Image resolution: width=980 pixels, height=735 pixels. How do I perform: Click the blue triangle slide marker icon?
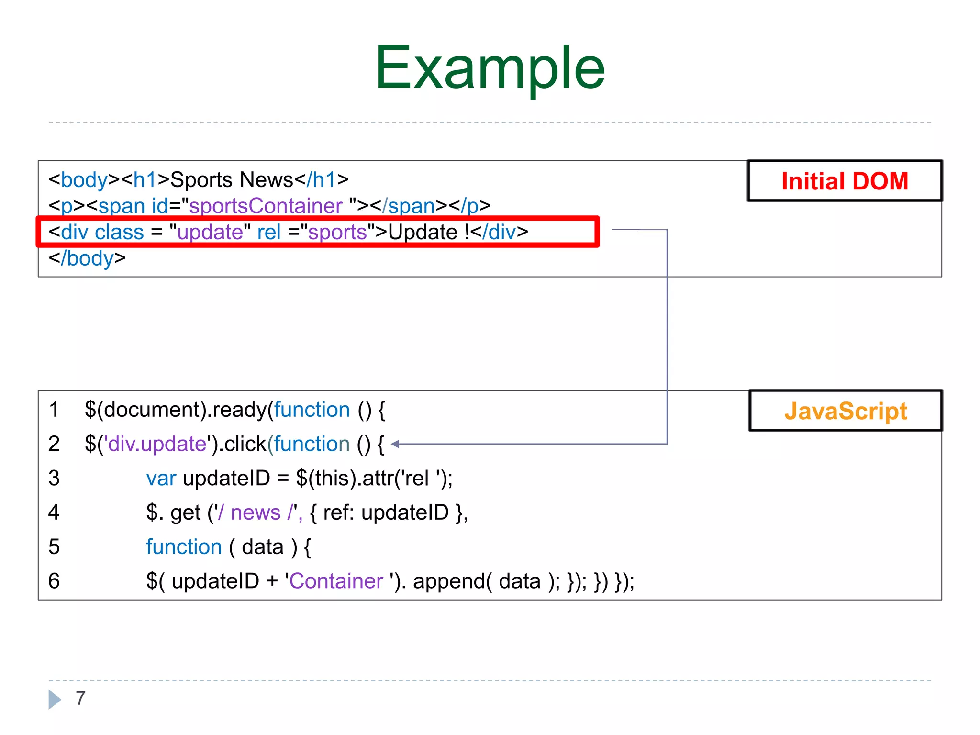[x=55, y=699]
